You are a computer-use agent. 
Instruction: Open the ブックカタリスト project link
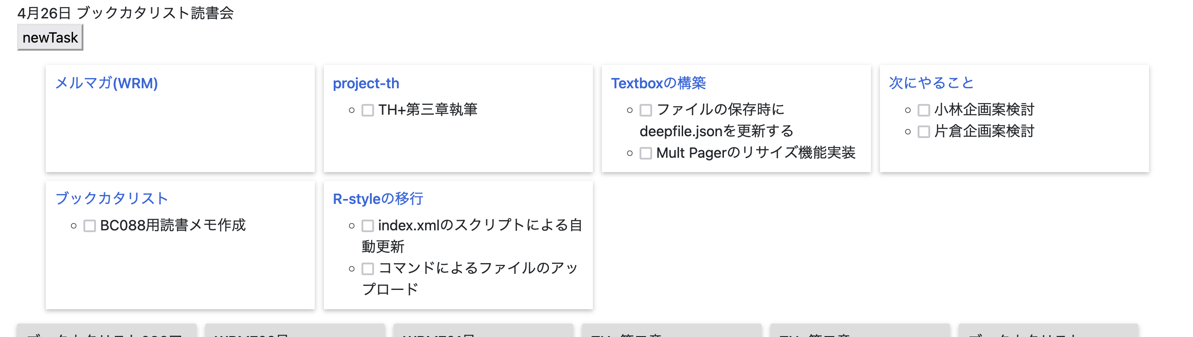pyautogui.click(x=112, y=198)
